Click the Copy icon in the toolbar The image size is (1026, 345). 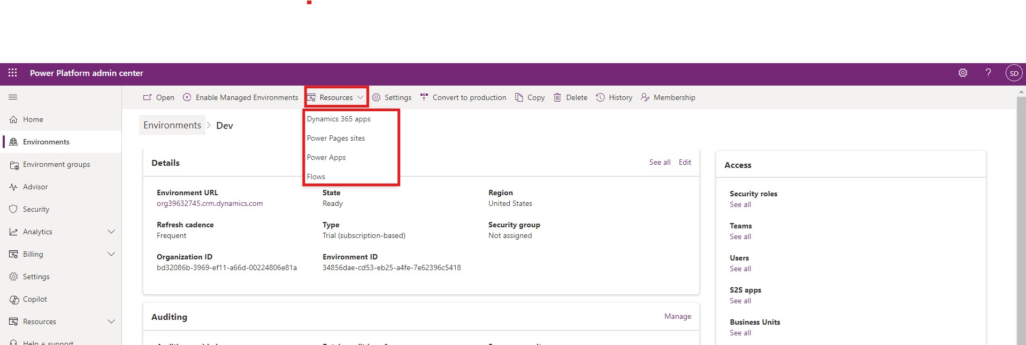519,97
